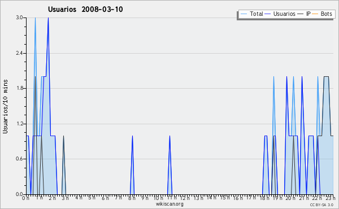Click the 'wikiscan.org' label below chart

(169, 204)
